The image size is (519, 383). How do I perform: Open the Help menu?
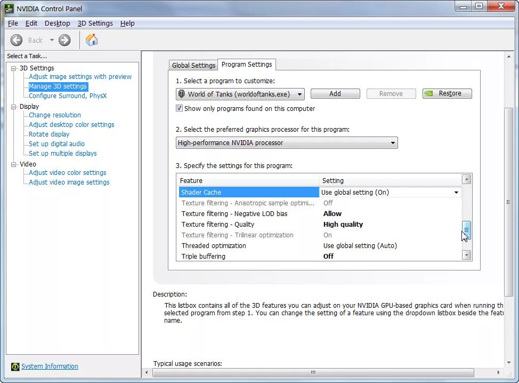tap(127, 23)
